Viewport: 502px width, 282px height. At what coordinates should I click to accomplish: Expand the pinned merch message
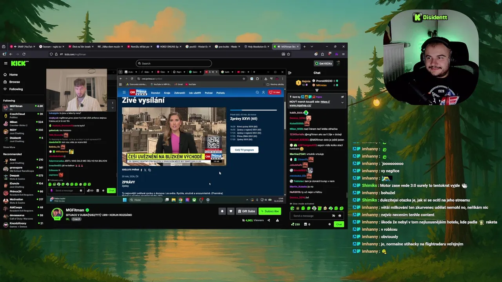coord(342,103)
